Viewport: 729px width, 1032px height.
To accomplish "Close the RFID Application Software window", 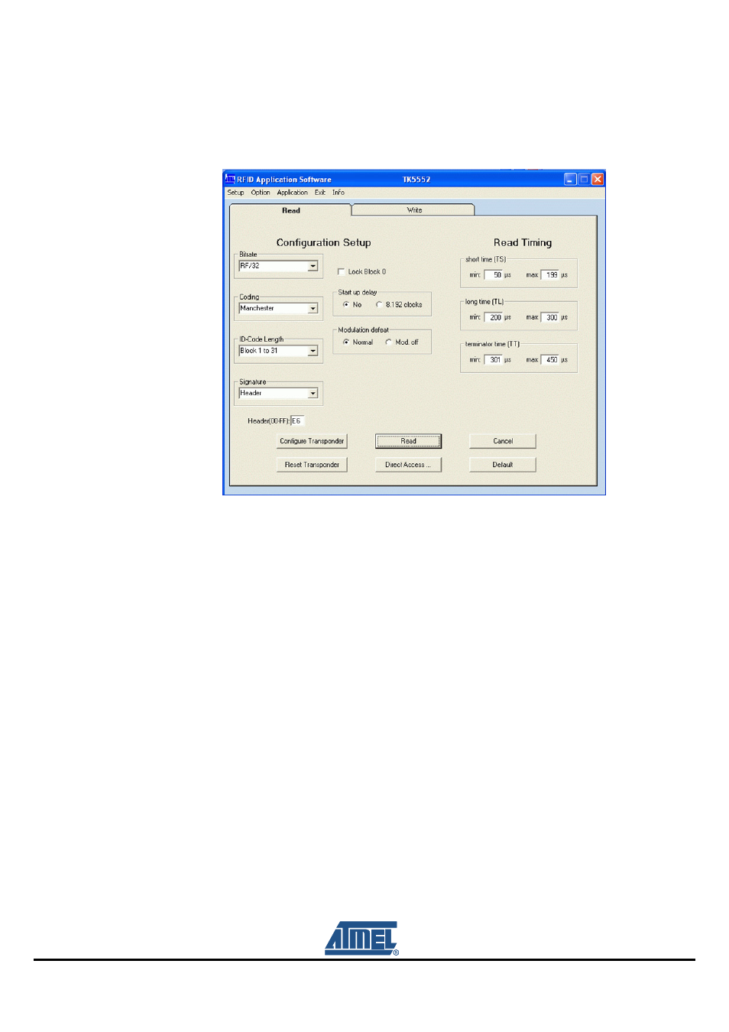I will click(598, 179).
